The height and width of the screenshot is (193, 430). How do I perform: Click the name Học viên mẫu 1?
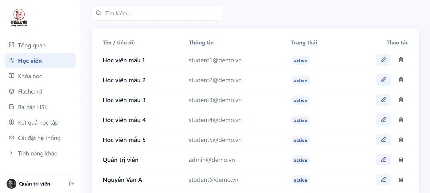point(124,60)
